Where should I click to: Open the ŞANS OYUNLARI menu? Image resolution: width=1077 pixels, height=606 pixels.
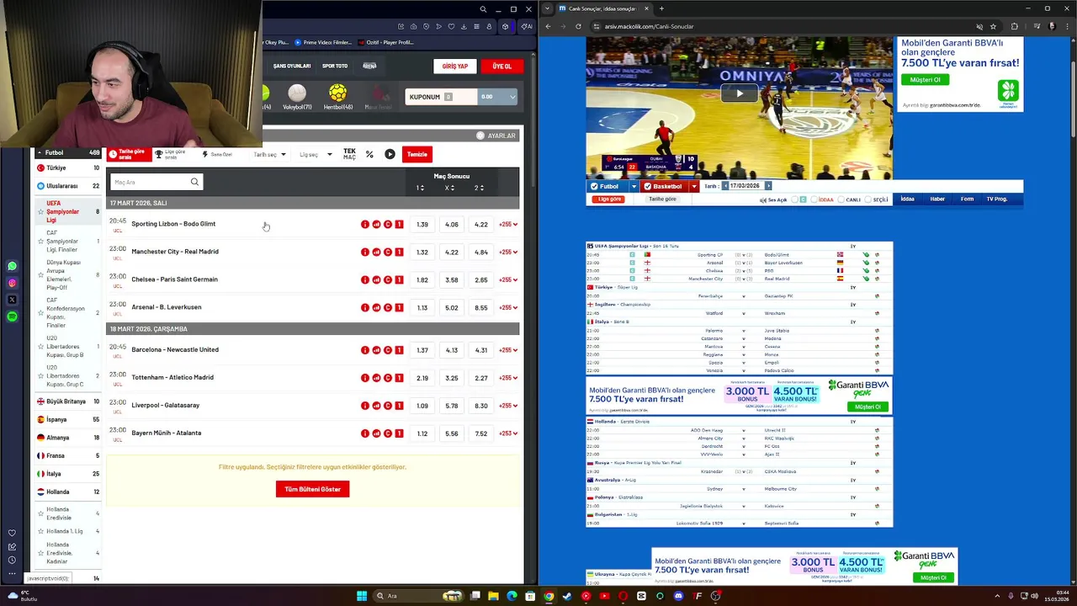tap(292, 66)
